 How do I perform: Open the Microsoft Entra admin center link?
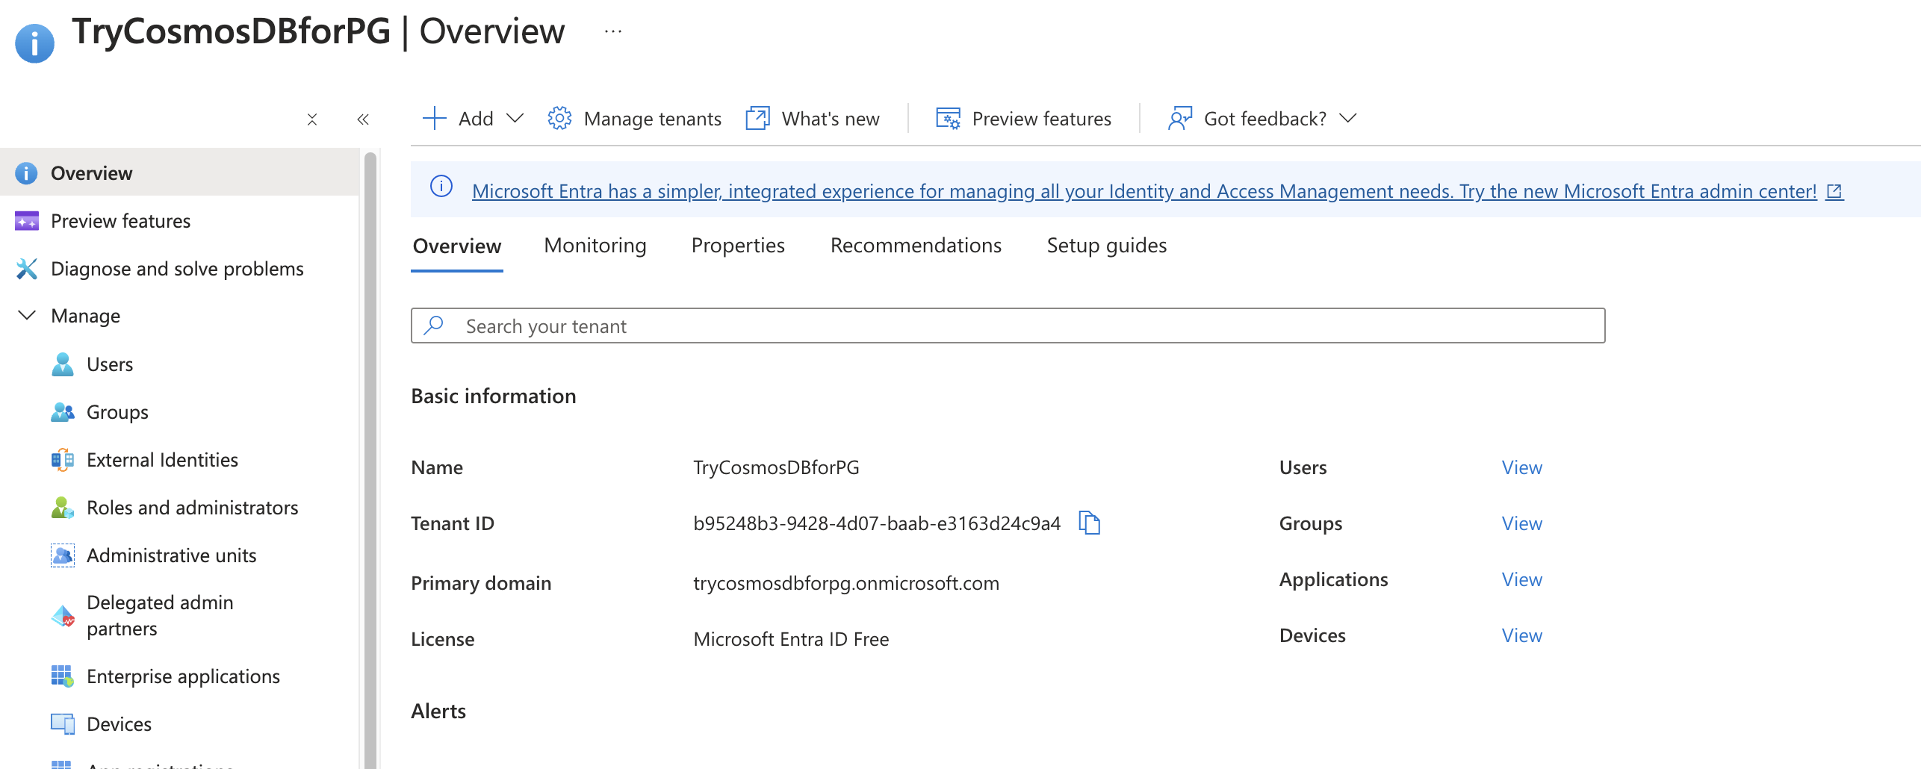[1144, 191]
